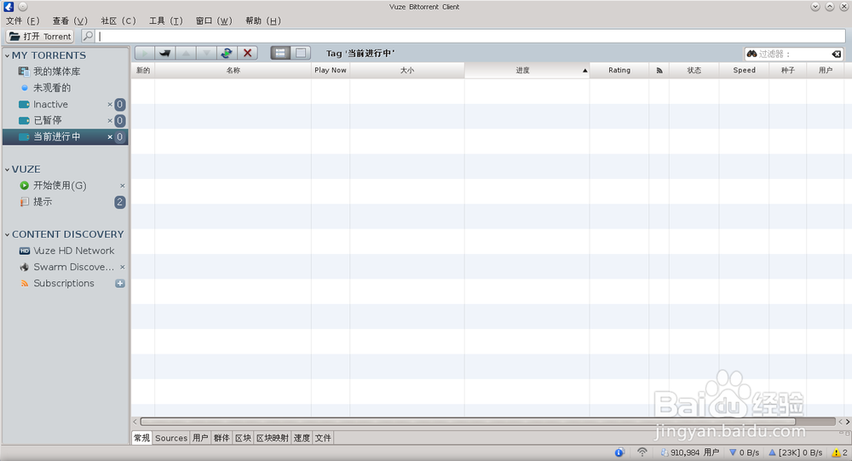Collapse the MY TORRENTS section
The height and width of the screenshot is (461, 852).
point(7,55)
